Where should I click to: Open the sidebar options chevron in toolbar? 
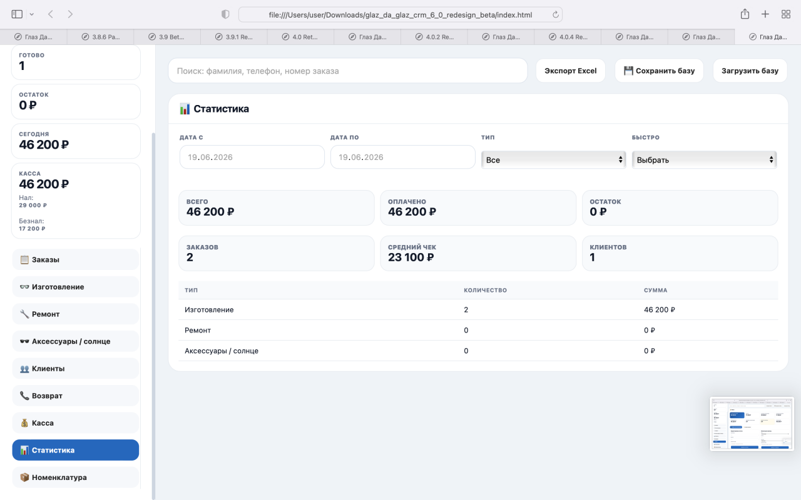point(32,14)
